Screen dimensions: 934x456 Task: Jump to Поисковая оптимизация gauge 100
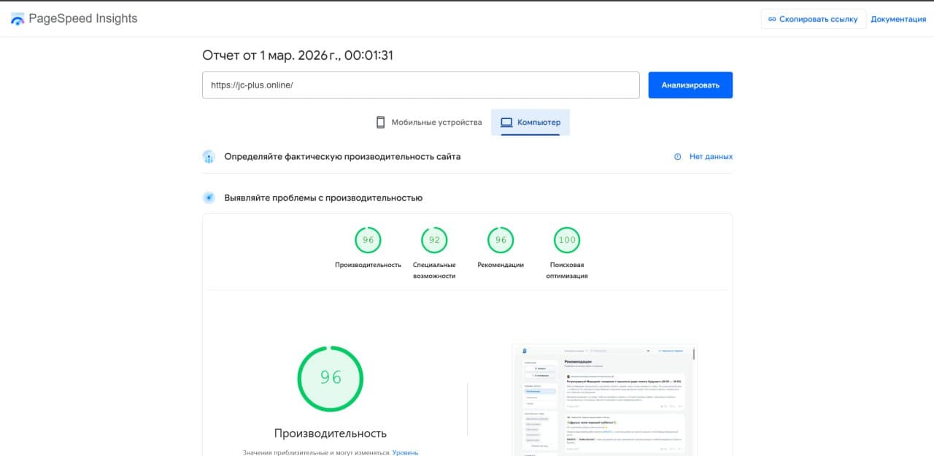pos(567,240)
